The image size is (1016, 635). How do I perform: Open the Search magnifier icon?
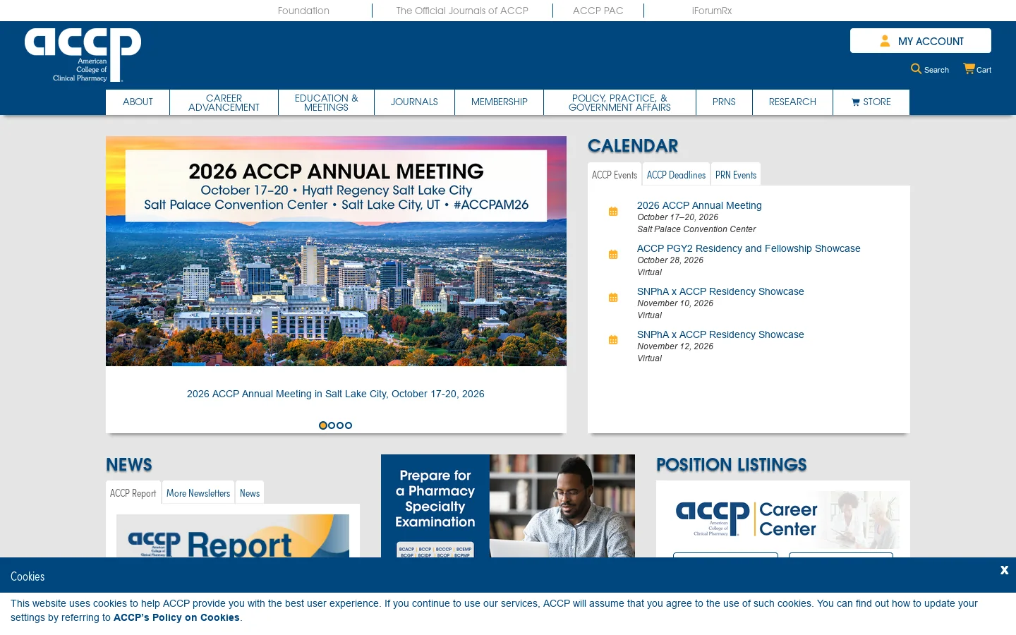916,68
